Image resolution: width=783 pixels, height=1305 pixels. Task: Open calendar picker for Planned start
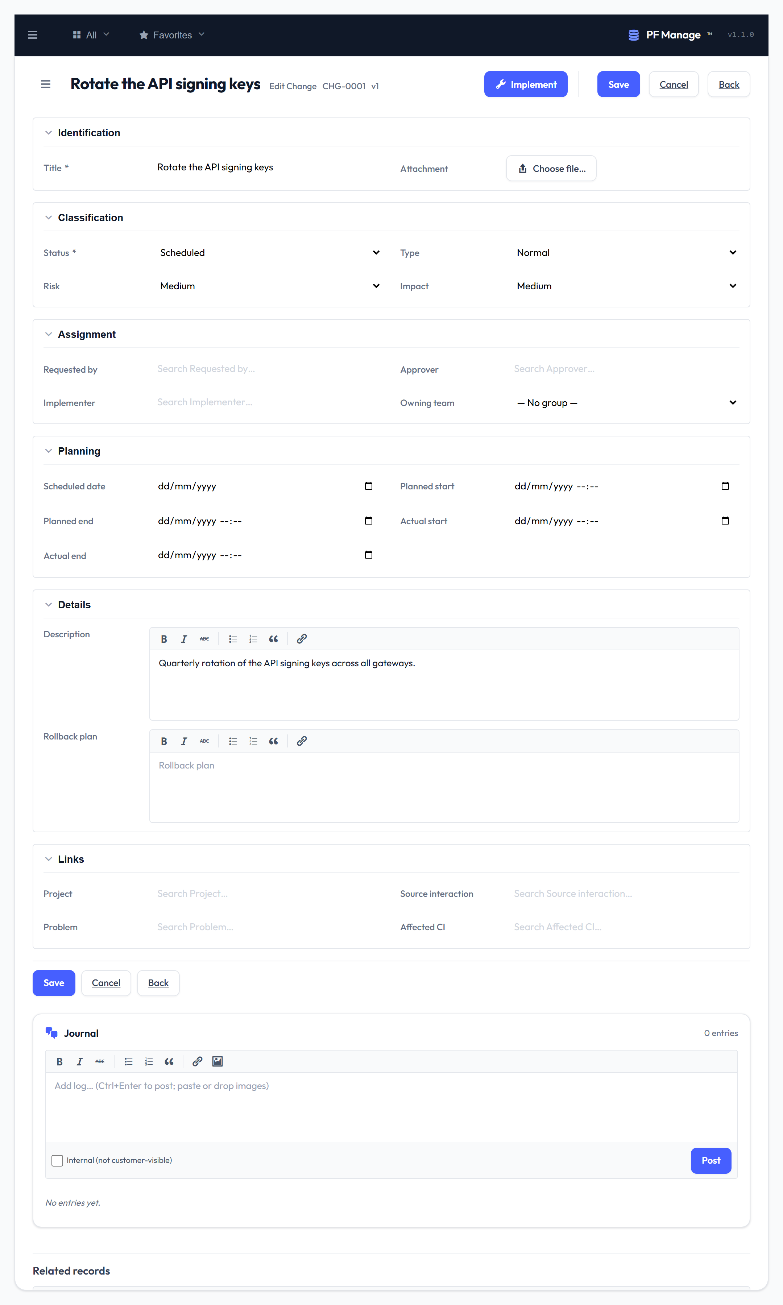725,486
